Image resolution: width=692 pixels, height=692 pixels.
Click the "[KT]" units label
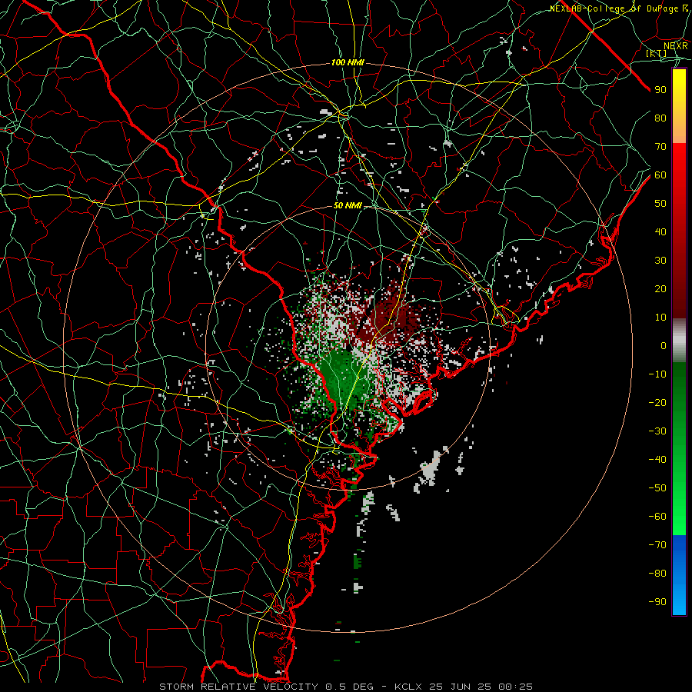pyautogui.click(x=657, y=53)
